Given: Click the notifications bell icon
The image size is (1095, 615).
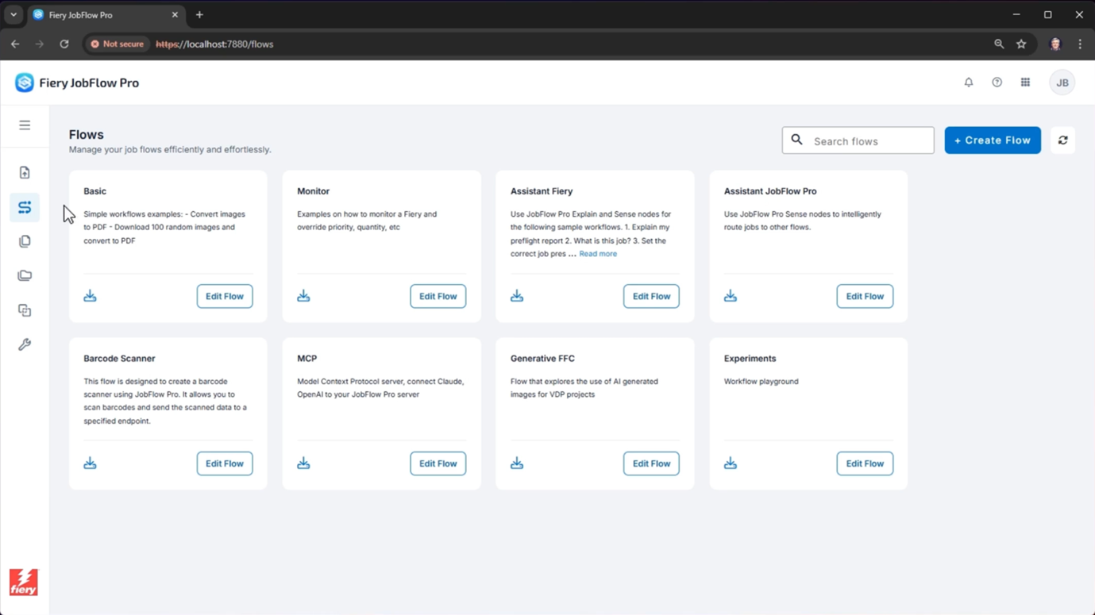Looking at the screenshot, I should click(x=969, y=83).
